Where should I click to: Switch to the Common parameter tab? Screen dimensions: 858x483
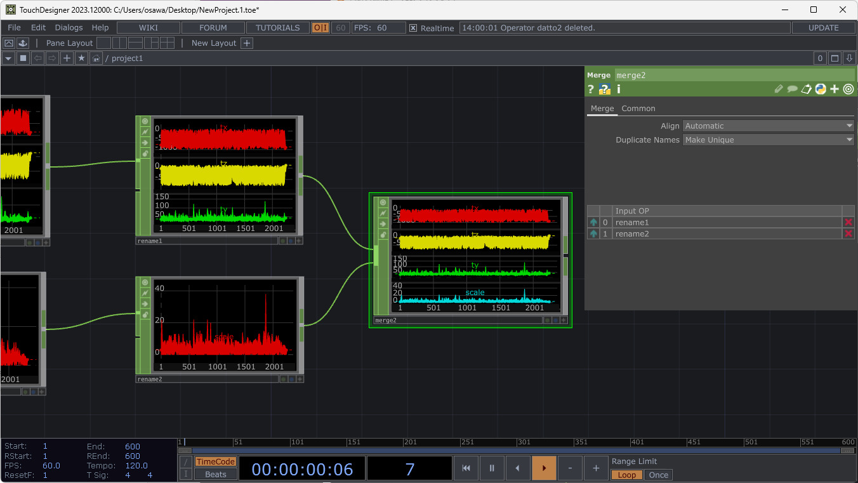coord(638,109)
